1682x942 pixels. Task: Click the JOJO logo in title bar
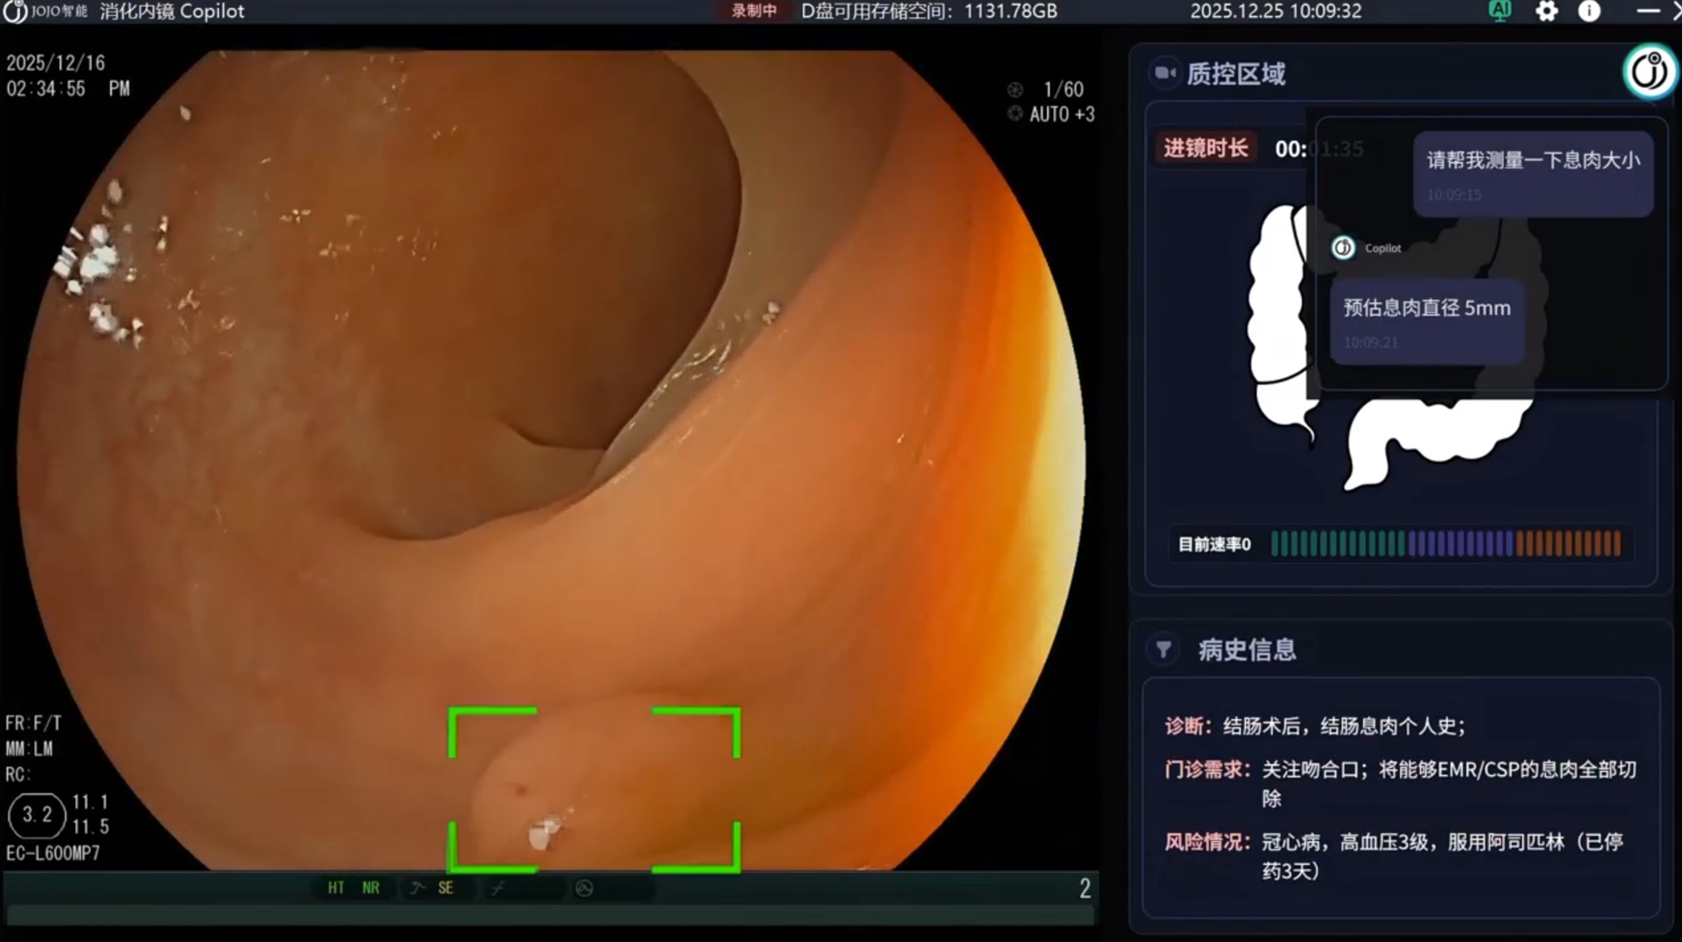click(x=16, y=11)
